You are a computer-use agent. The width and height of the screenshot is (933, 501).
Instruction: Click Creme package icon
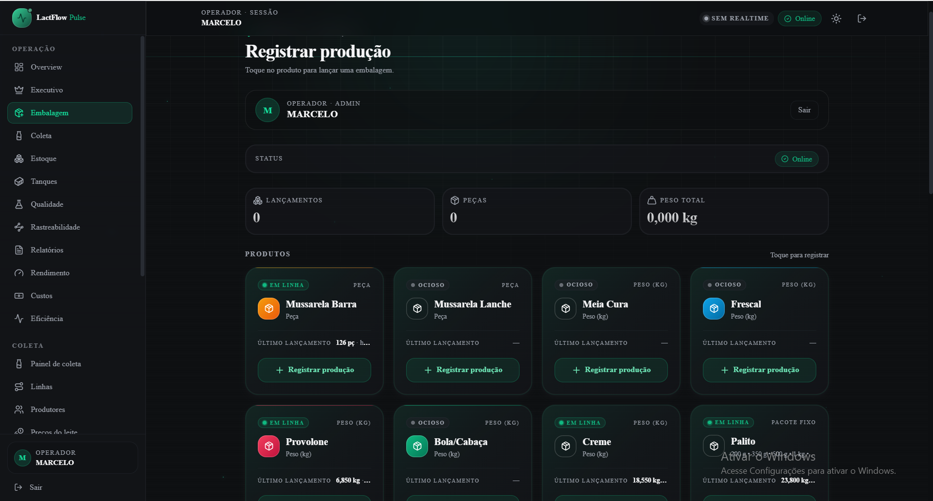click(x=565, y=446)
